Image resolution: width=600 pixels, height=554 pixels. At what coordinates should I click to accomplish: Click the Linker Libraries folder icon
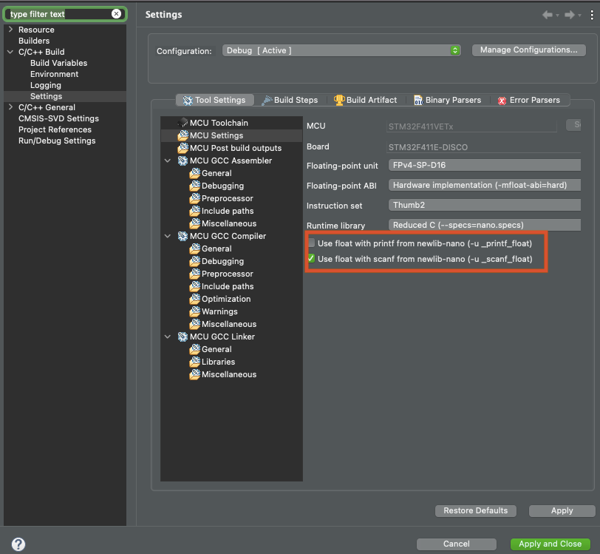[x=195, y=362]
